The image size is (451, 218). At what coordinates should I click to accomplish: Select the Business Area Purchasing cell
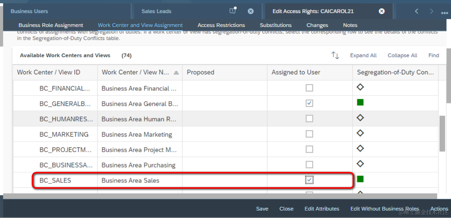(x=140, y=165)
